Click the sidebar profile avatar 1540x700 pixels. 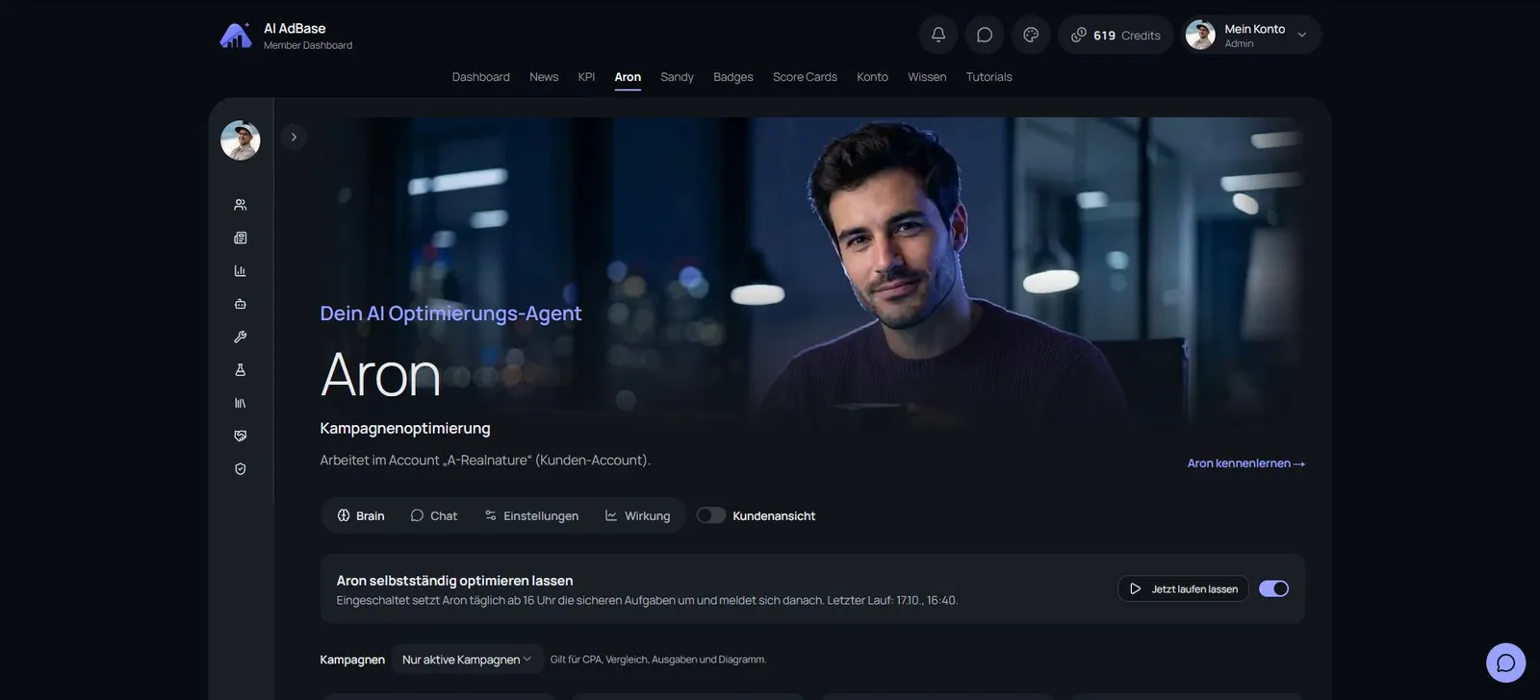[241, 140]
